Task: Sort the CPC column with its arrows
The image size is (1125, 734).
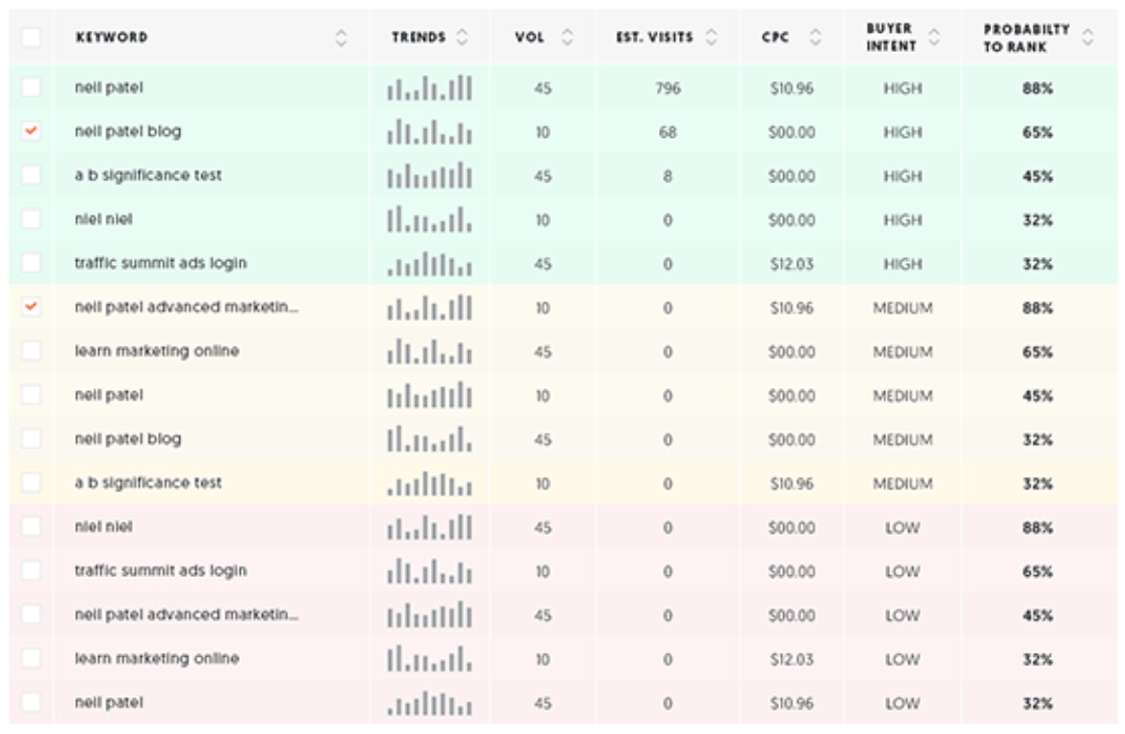Action: 815,38
